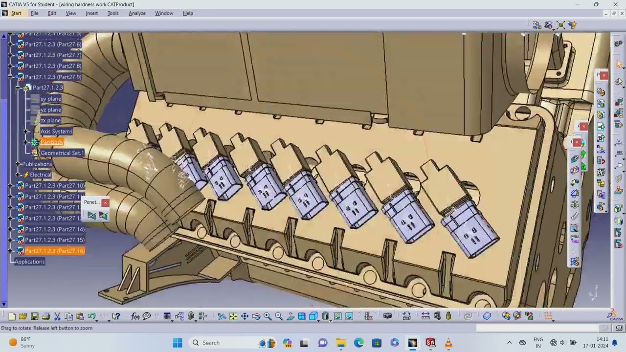This screenshot has height=352, width=626.
Task: Select the zx plane tree item
Action: pos(51,120)
